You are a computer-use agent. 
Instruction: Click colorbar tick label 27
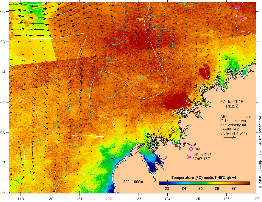233,189
